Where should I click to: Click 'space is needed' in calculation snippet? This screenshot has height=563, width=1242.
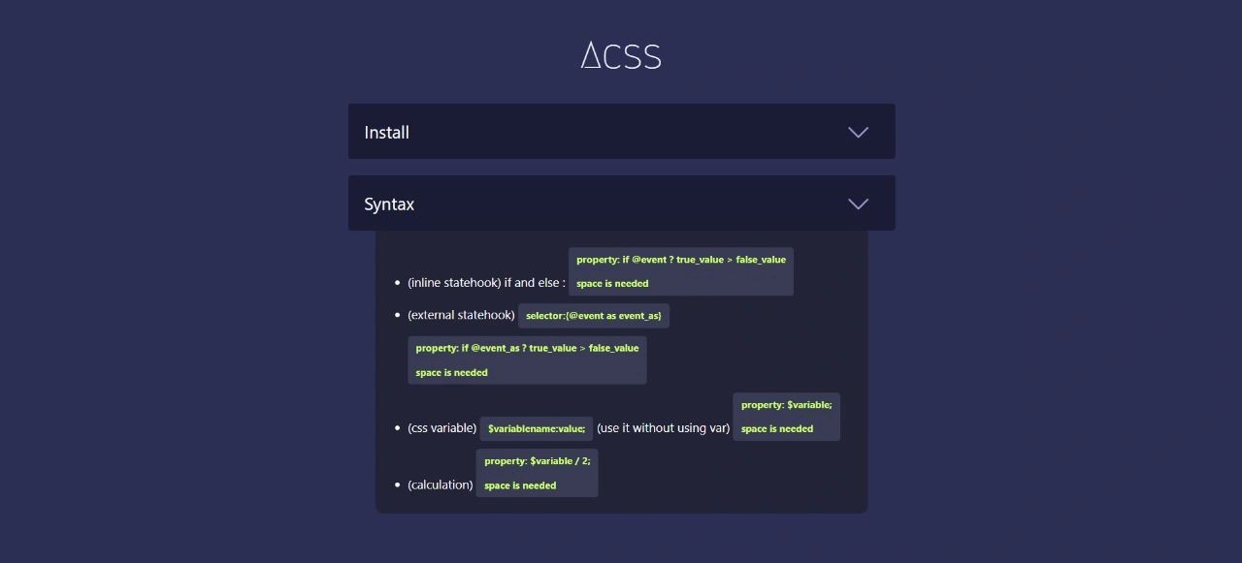tap(520, 485)
